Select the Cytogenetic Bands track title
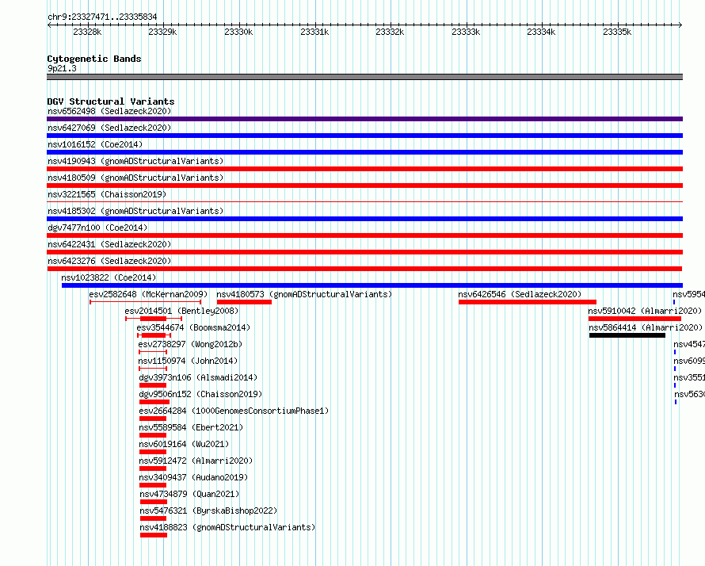This screenshot has height=566, width=705. [x=94, y=59]
